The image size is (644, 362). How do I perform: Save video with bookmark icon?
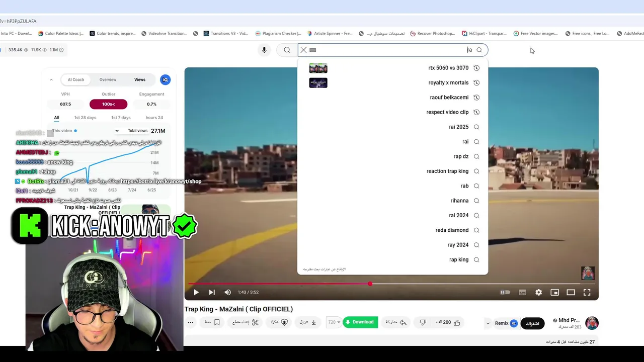(212, 322)
